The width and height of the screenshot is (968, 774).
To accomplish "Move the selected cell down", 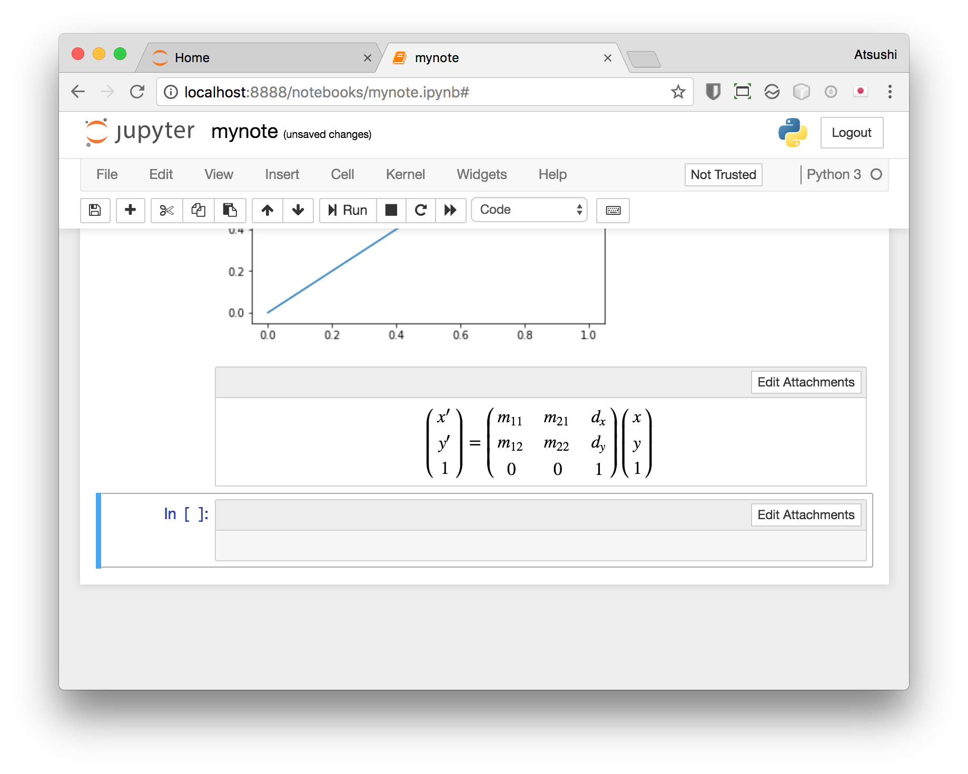I will point(298,210).
